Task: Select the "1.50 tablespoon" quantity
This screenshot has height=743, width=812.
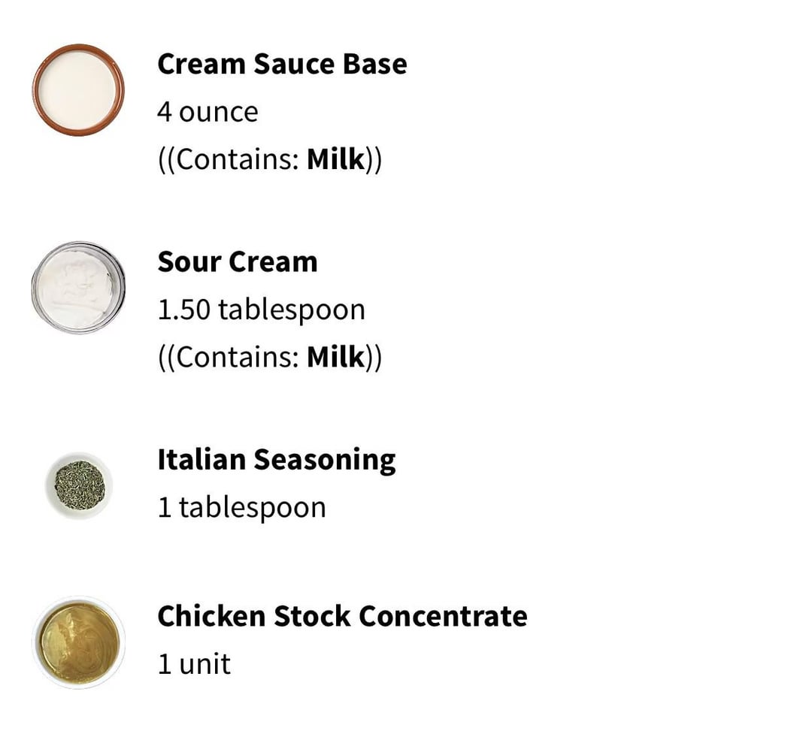Action: coord(261,310)
